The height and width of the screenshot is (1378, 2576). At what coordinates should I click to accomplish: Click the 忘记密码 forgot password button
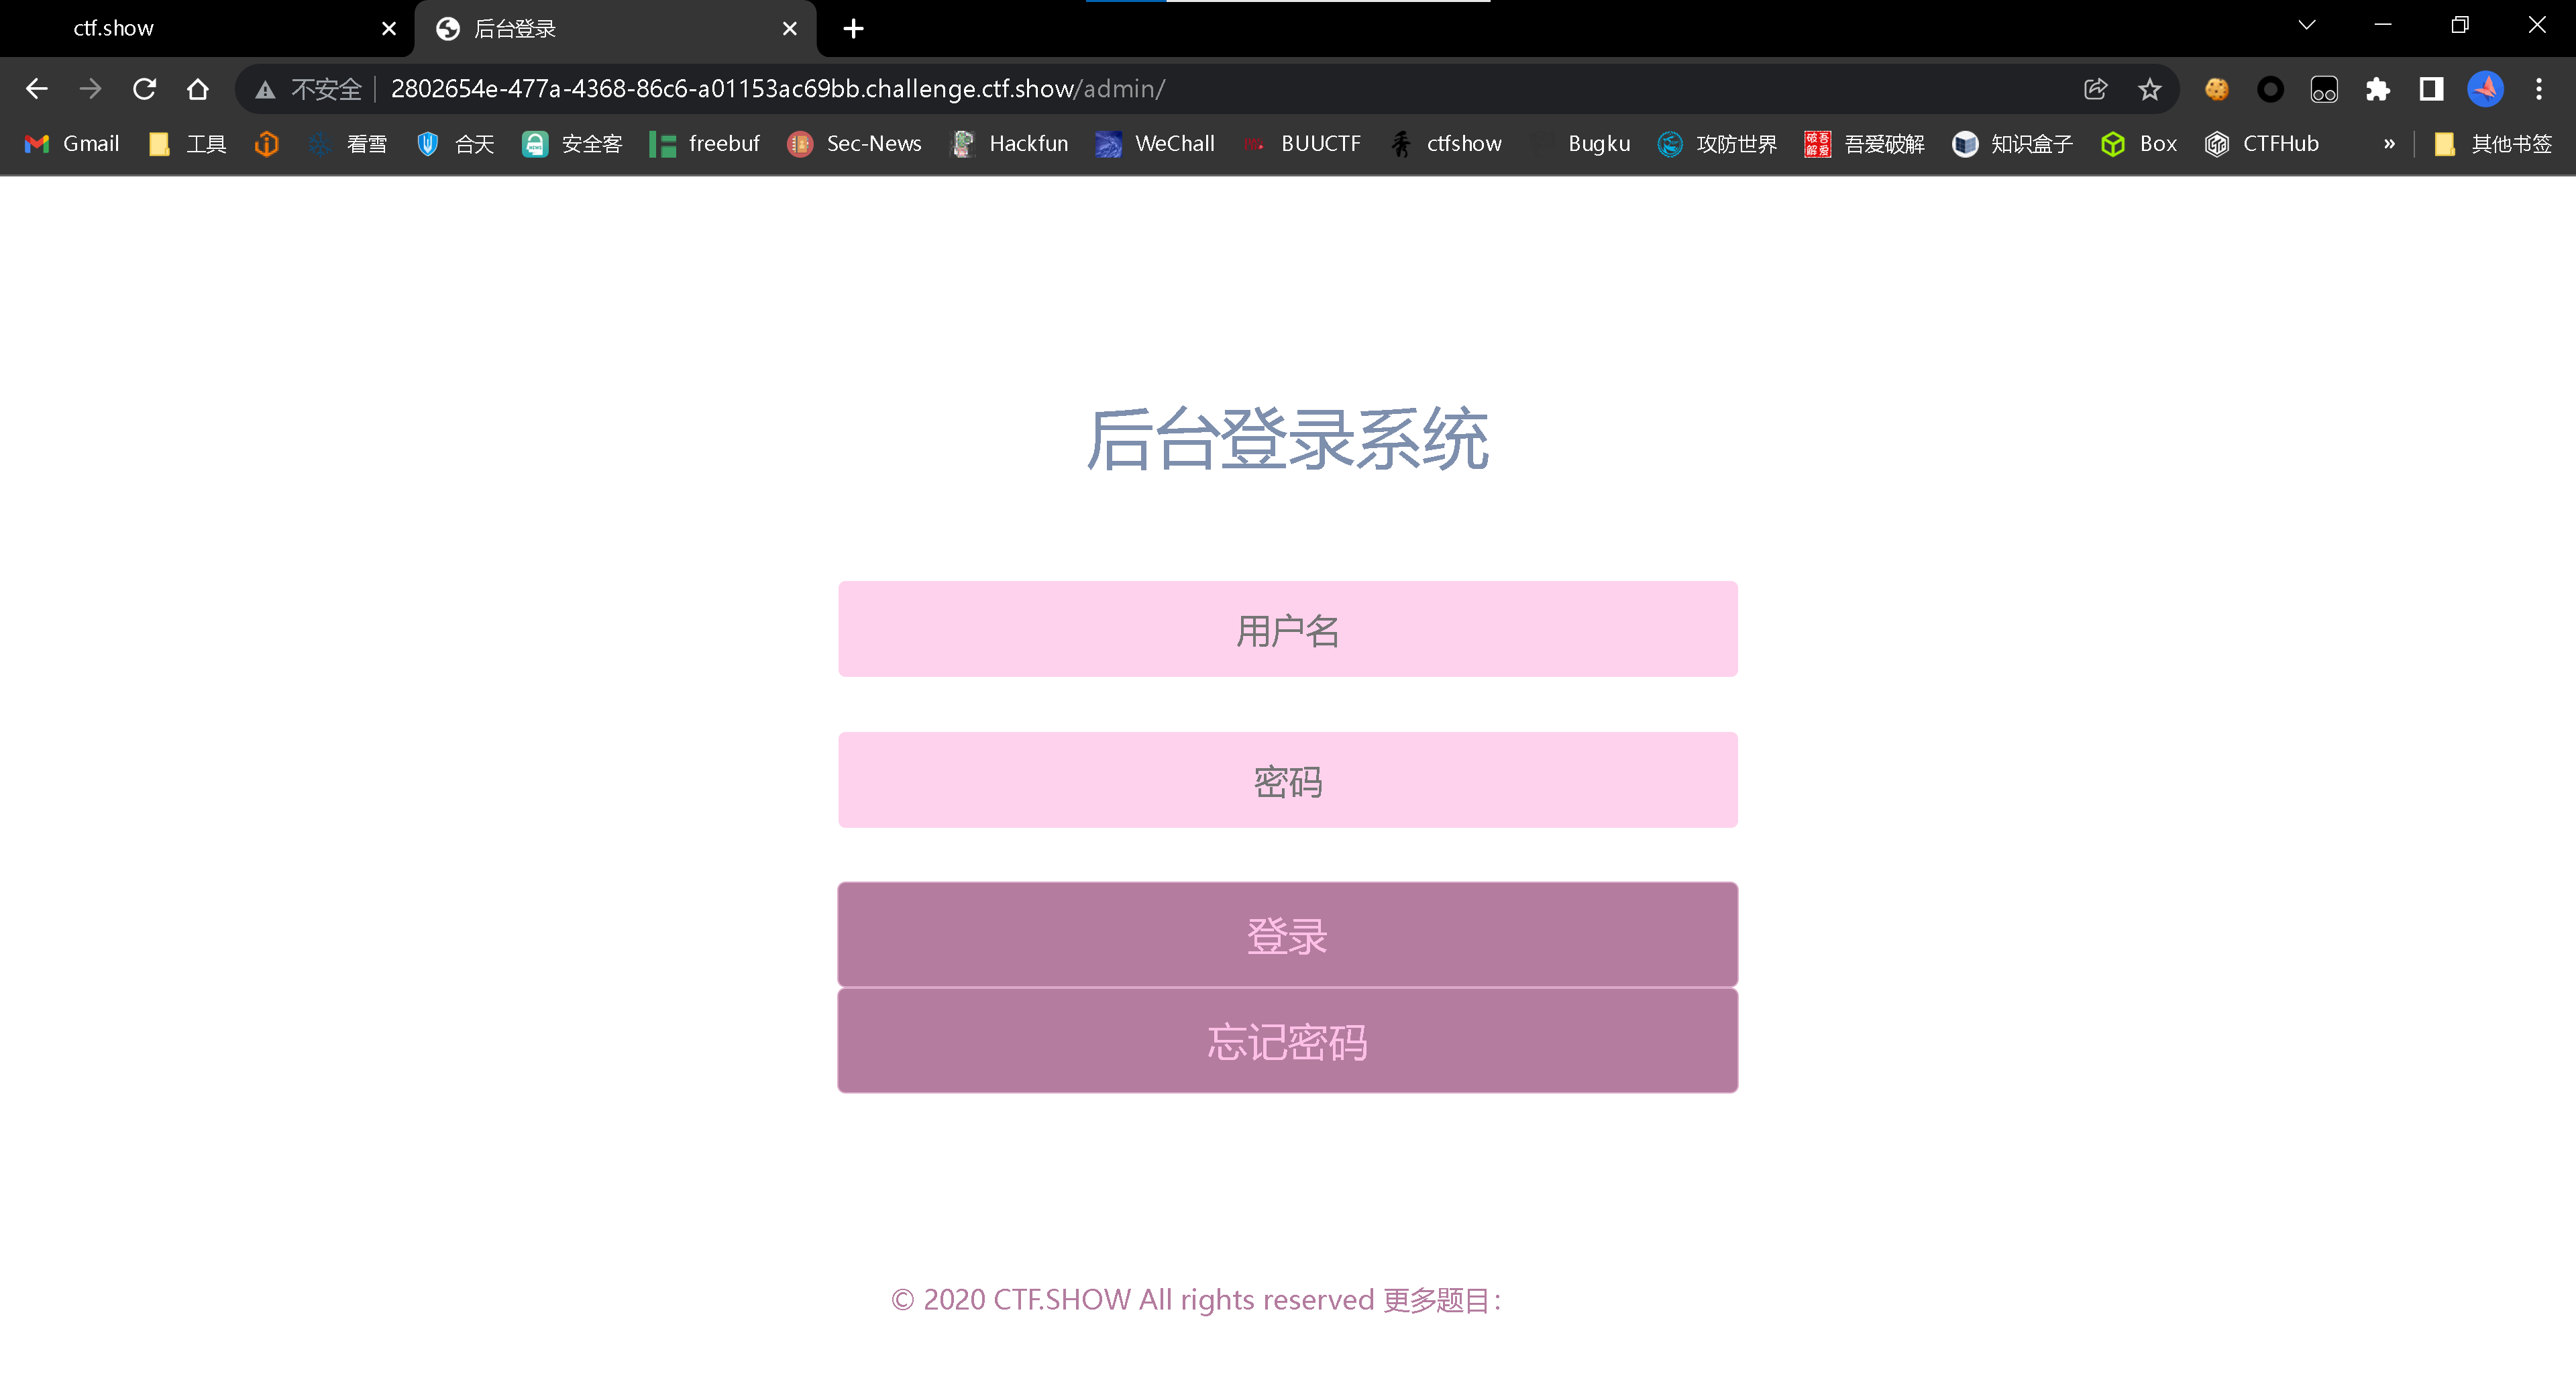pyautogui.click(x=1287, y=1041)
